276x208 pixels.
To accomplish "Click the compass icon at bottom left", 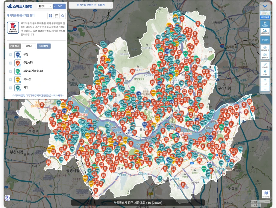I will (7, 198).
